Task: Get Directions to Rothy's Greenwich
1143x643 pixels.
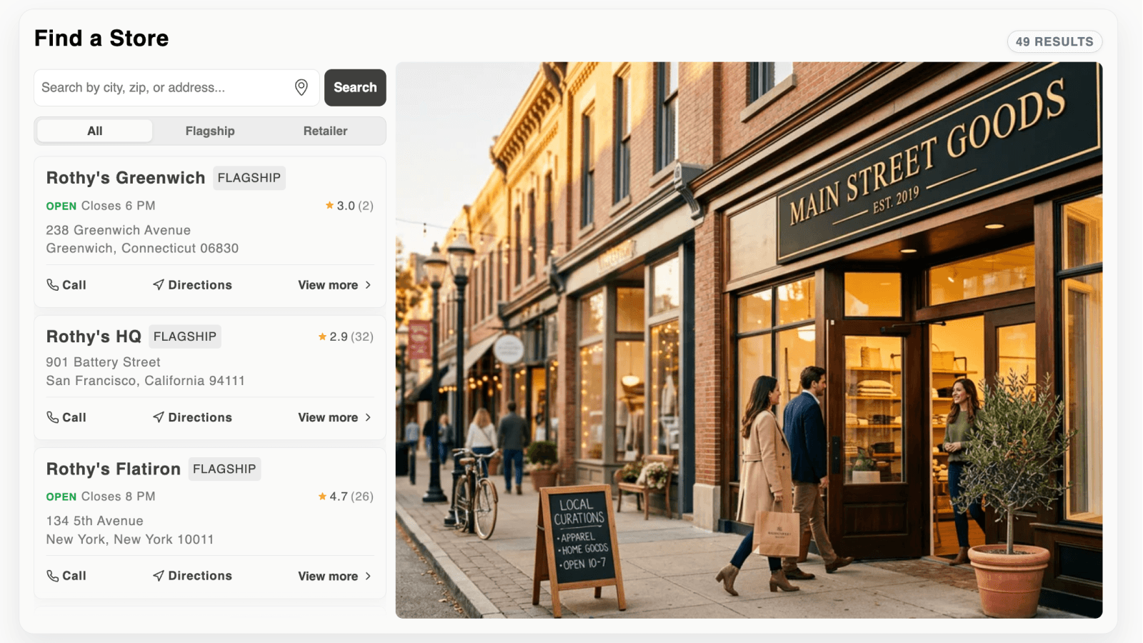Action: (x=192, y=285)
